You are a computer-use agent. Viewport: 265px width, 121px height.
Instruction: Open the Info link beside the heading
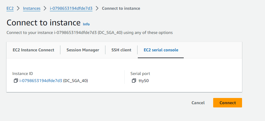pyautogui.click(x=86, y=24)
